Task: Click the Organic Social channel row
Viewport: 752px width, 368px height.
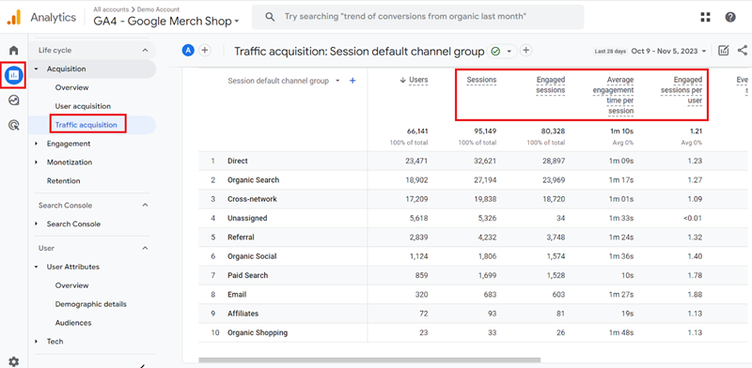Action: 475,256
